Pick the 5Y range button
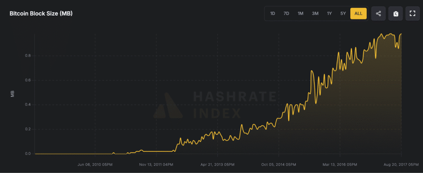 [x=343, y=14]
